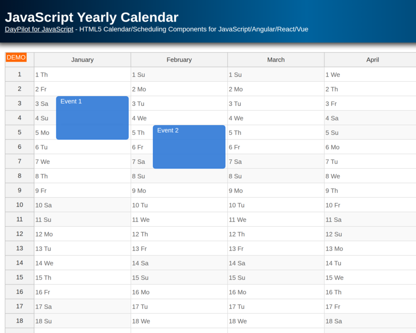This screenshot has width=416, height=333.
Task: Select February 8 Sunday cell
Action: (179, 176)
